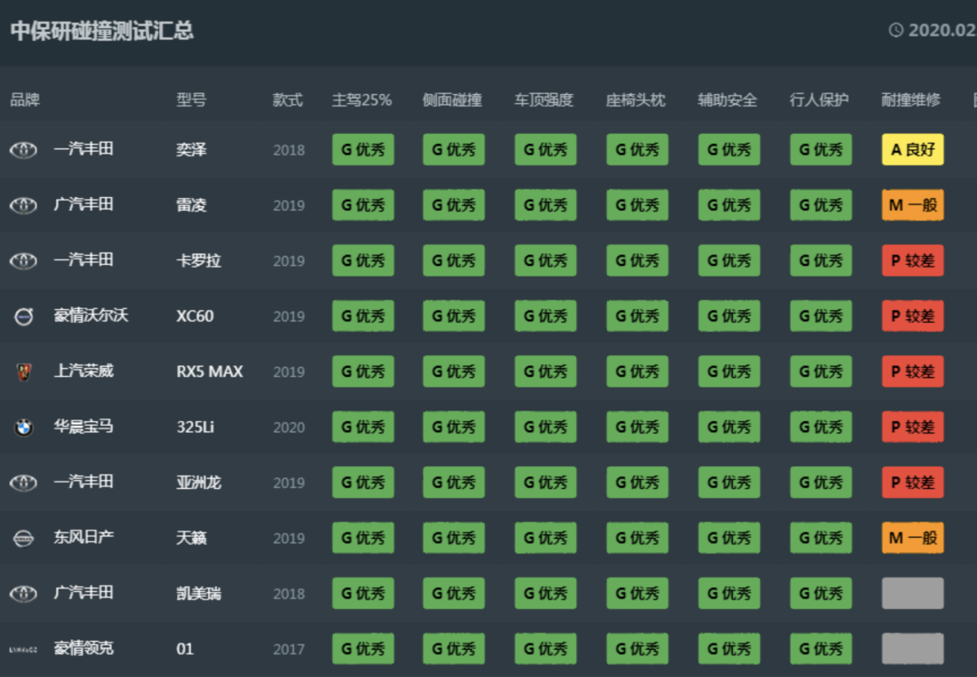Select the 型号 column header
This screenshot has height=677, width=977.
coord(191,99)
